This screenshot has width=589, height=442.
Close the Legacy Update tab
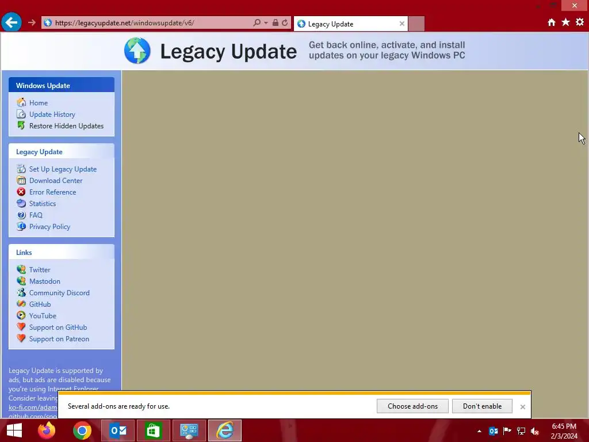(402, 24)
